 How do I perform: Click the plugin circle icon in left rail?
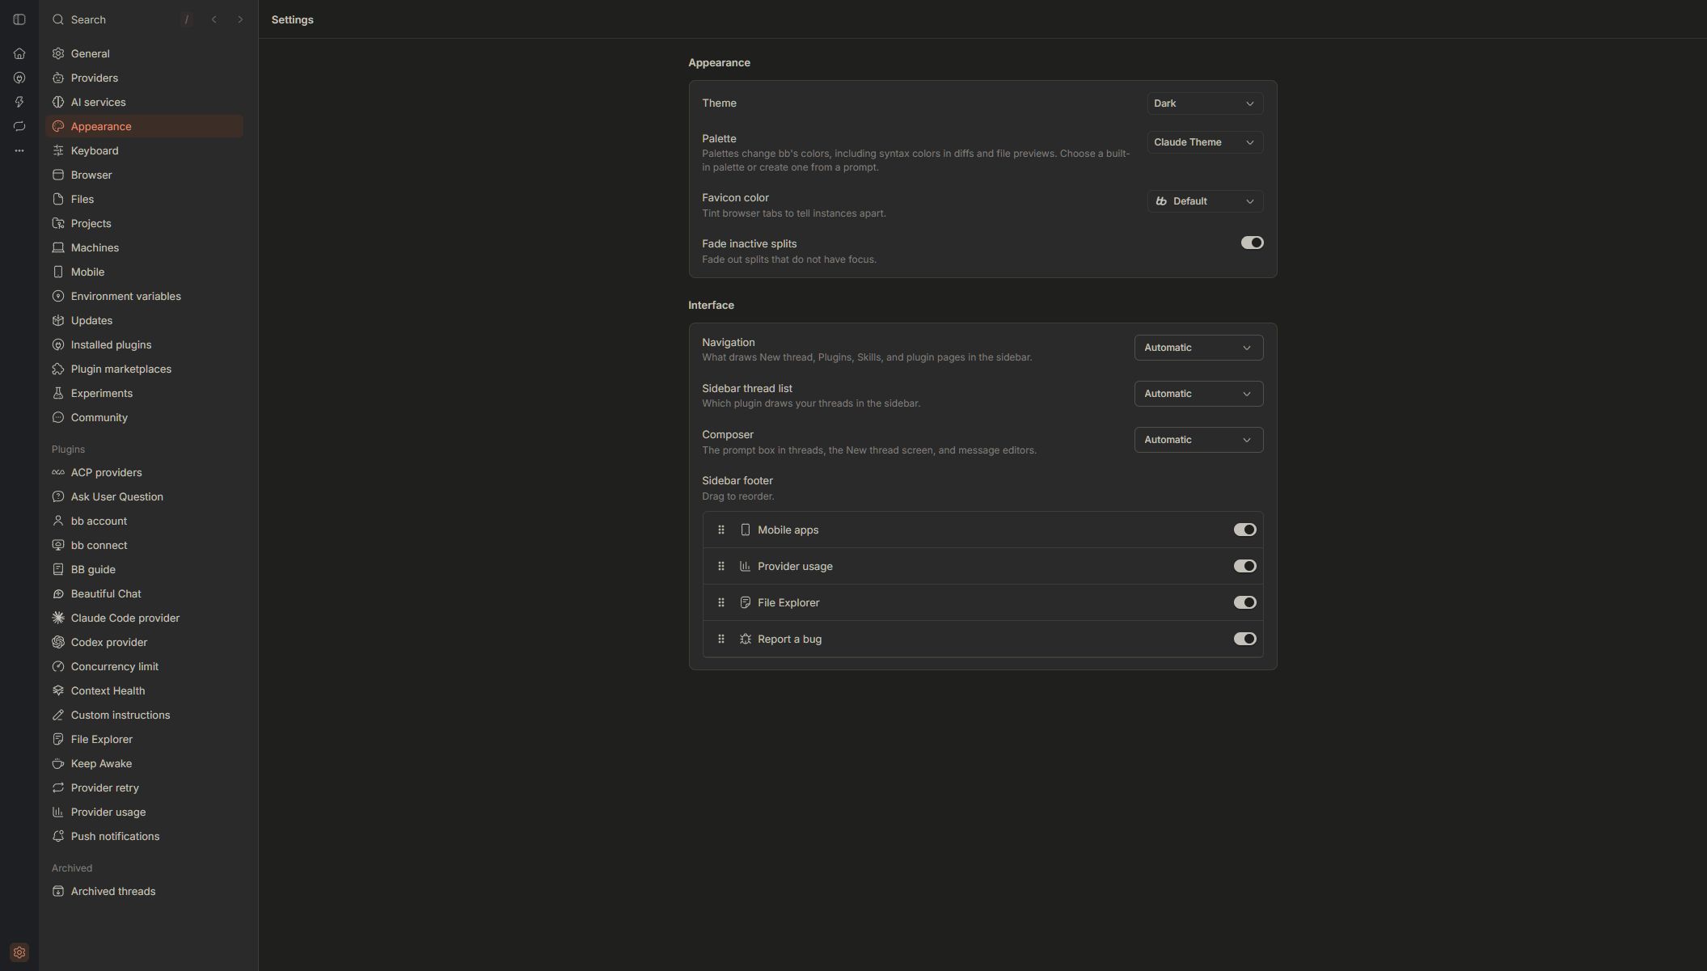click(x=19, y=78)
